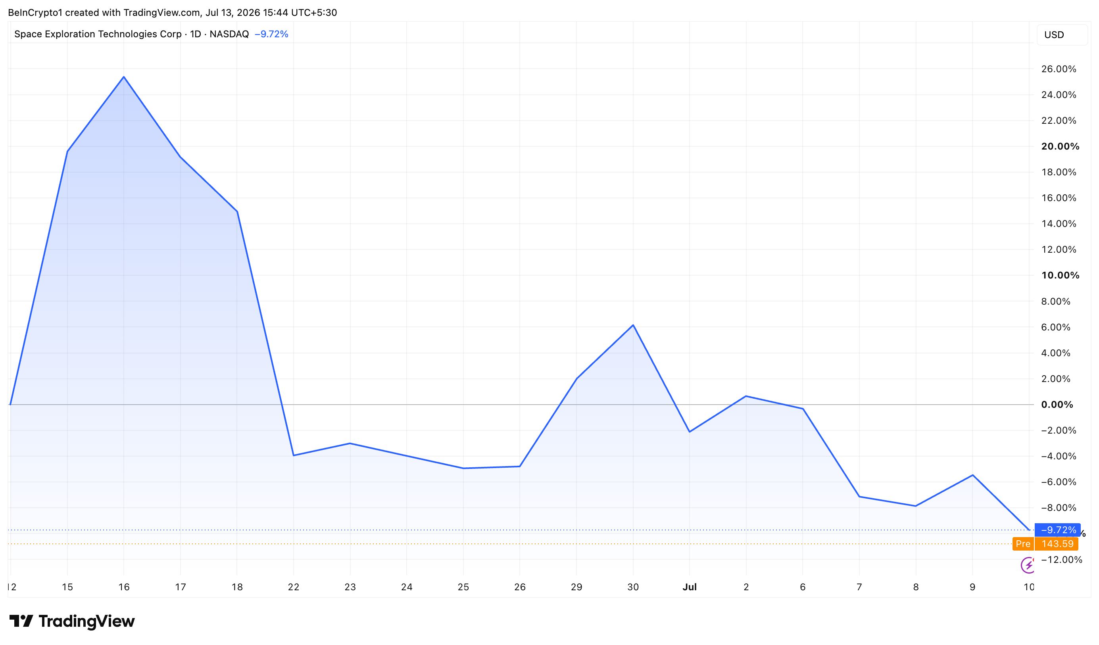Click the date label 16 on time axis
Image resolution: width=1099 pixels, height=645 pixels.
click(124, 587)
